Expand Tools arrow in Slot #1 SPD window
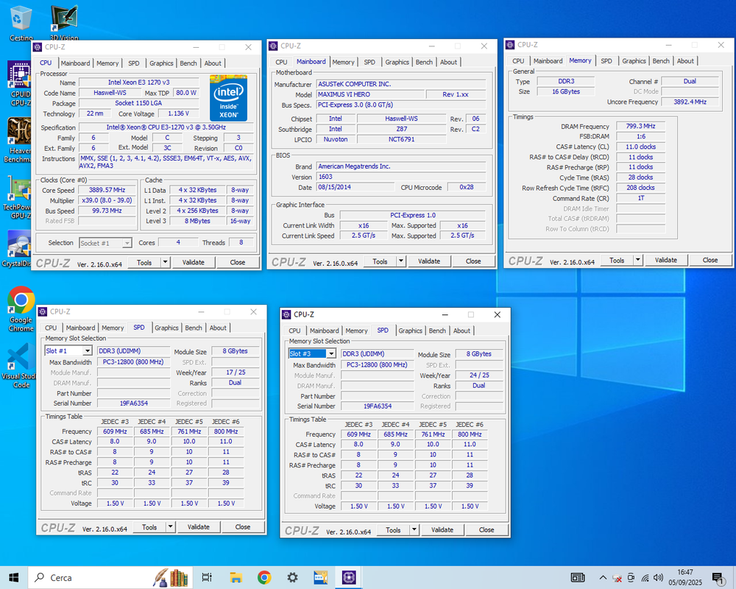Screen dimensions: 736x589 click(171, 527)
